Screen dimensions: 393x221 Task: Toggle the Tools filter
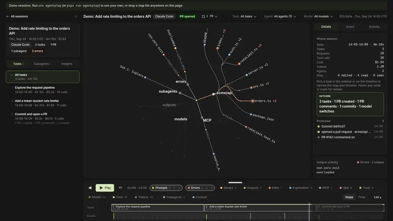pyautogui.click(x=366, y=188)
